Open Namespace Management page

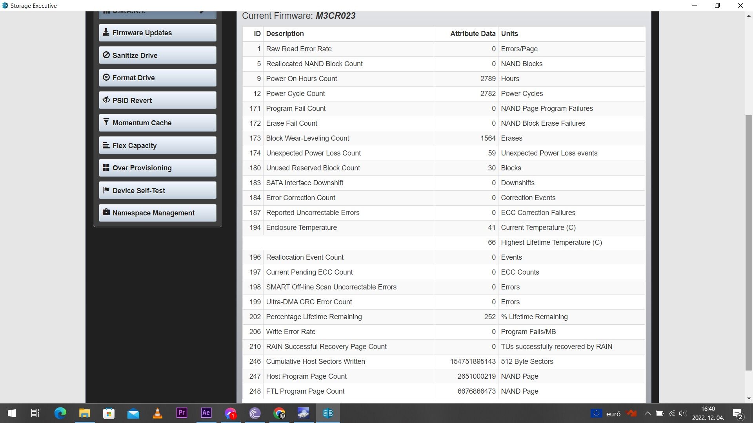click(157, 213)
